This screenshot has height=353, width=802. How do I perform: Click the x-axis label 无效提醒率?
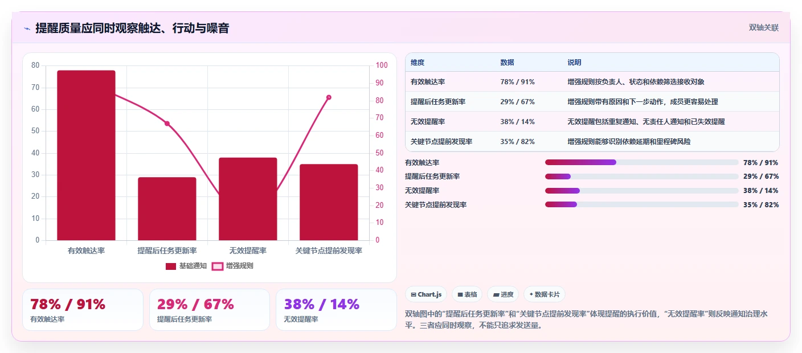(x=248, y=251)
